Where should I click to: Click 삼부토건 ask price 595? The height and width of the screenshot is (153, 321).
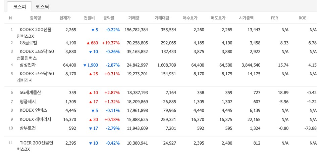229,128
